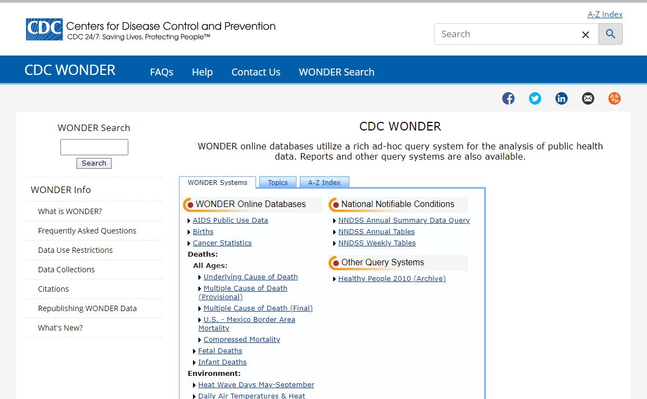Open NNDSS Weekly Tables link
Image resolution: width=647 pixels, height=399 pixels.
pos(377,243)
